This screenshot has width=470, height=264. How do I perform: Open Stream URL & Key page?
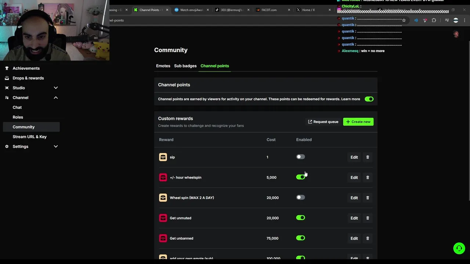click(29, 137)
